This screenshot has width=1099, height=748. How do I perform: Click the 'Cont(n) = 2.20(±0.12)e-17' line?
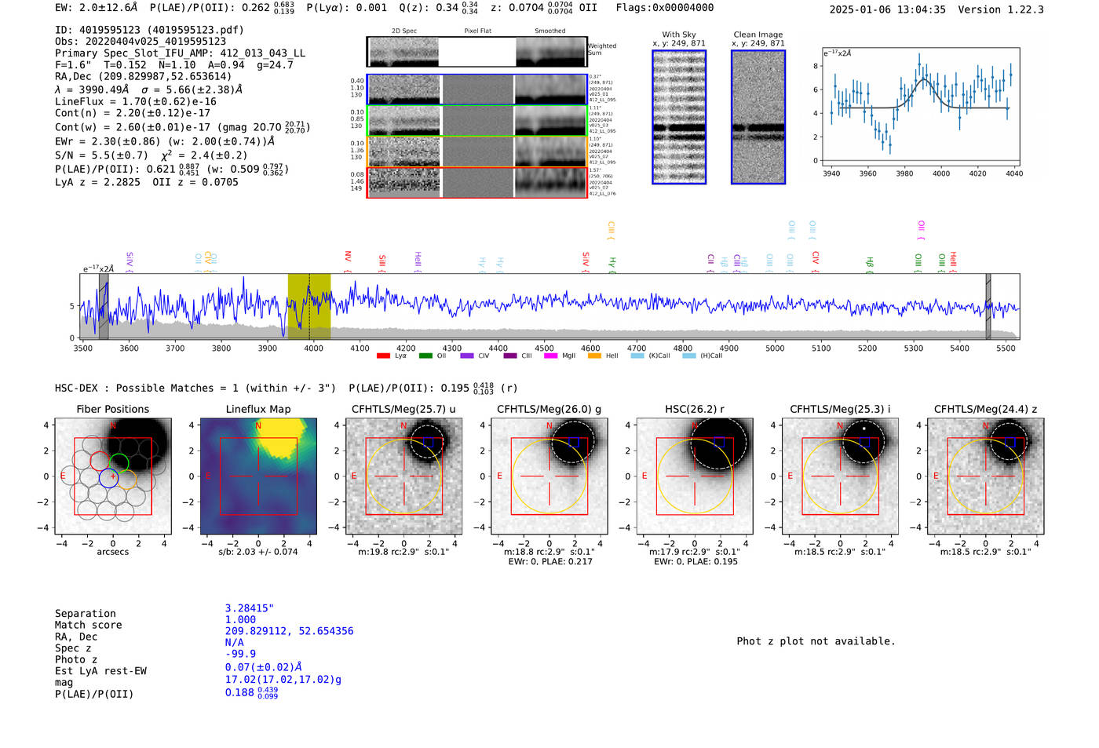point(133,113)
